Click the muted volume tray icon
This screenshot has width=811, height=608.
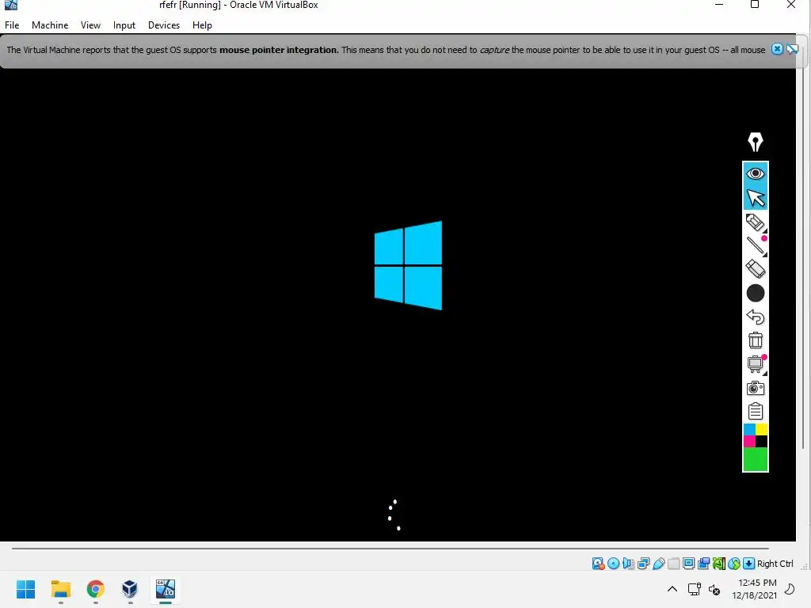(714, 589)
